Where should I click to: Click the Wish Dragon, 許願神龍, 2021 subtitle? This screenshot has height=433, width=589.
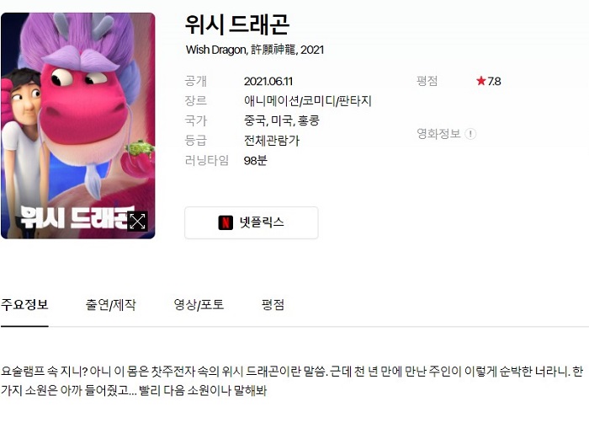click(x=255, y=50)
